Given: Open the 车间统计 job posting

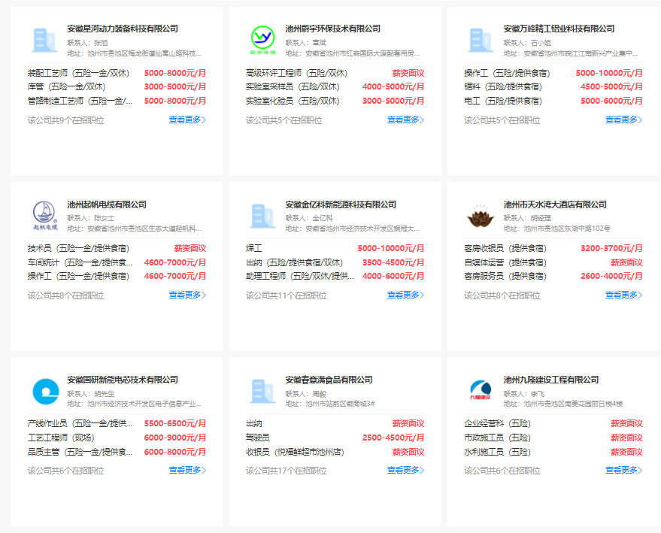Looking at the screenshot, I should [80, 262].
